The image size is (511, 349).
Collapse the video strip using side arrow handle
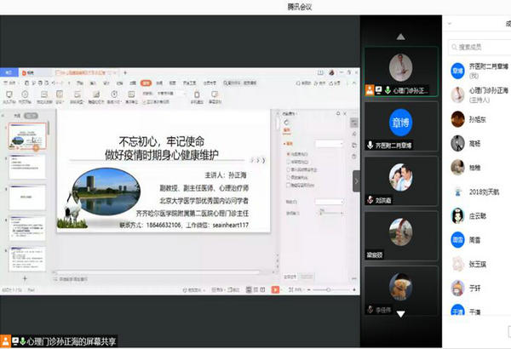[x=357, y=180]
